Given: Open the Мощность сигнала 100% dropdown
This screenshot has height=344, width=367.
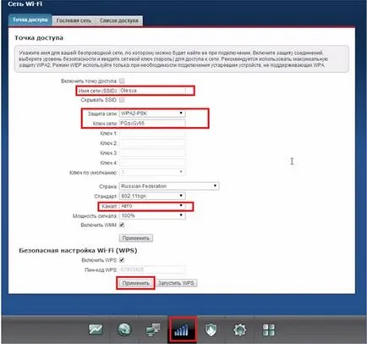Looking at the screenshot, I should [152, 215].
